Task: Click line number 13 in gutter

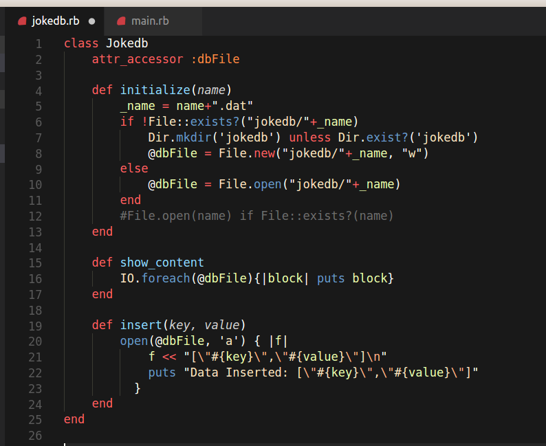Action: click(35, 232)
